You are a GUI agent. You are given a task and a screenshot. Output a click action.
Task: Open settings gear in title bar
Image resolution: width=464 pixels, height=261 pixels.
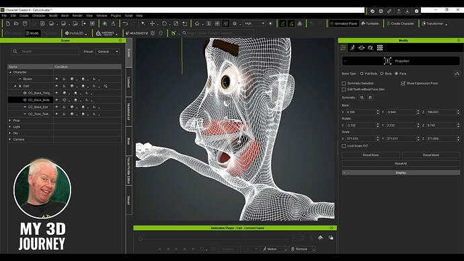416,11
